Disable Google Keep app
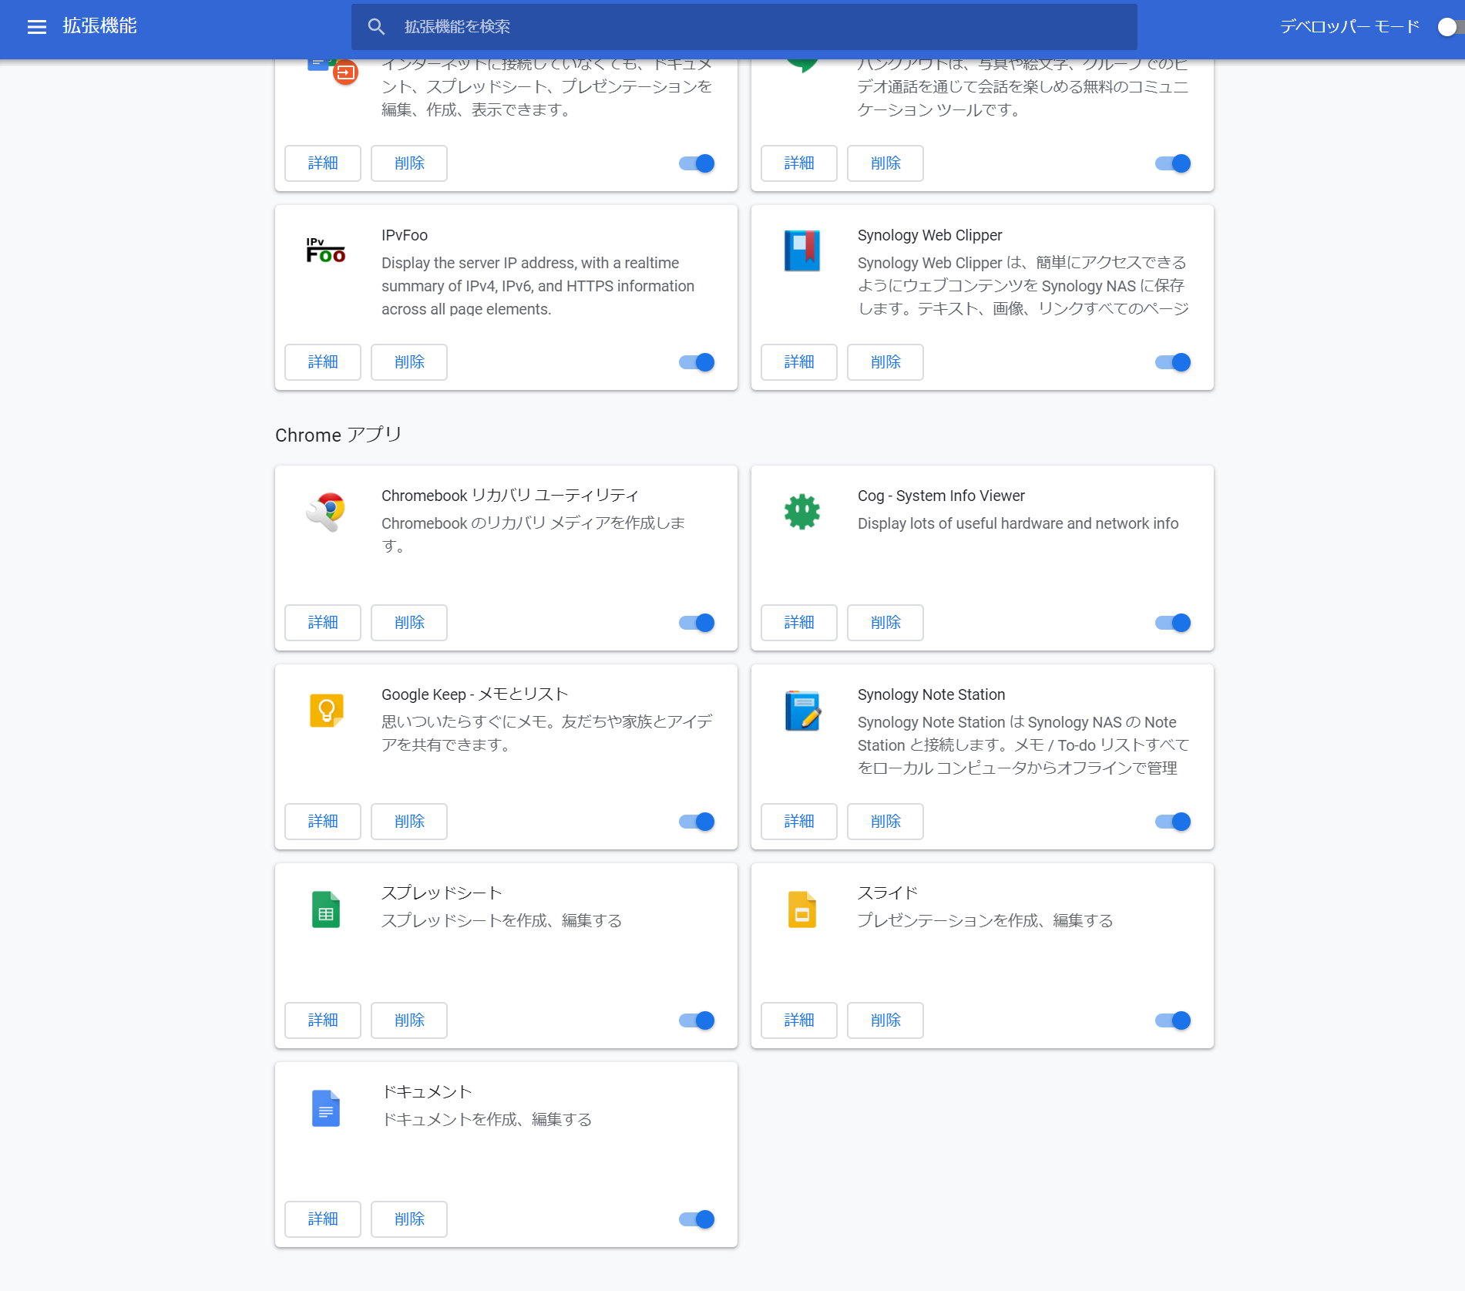Screen dimensions: 1465x1291 coord(697,822)
